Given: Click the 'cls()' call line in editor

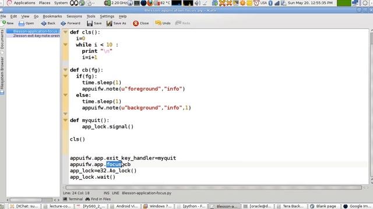Looking at the screenshot, I should 78,139.
